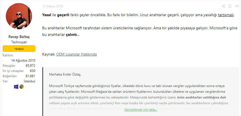Bookmark this post with the bookmark icon
The width and height of the screenshot is (241, 116).
230,6
